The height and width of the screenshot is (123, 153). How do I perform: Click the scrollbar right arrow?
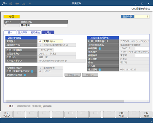[148, 101]
